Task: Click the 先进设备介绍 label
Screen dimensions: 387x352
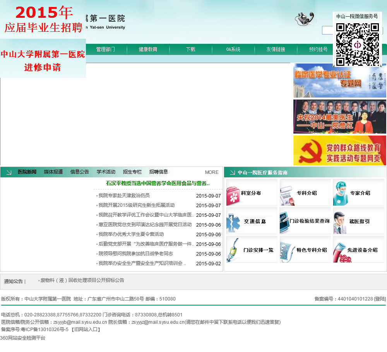Action: (x=362, y=250)
